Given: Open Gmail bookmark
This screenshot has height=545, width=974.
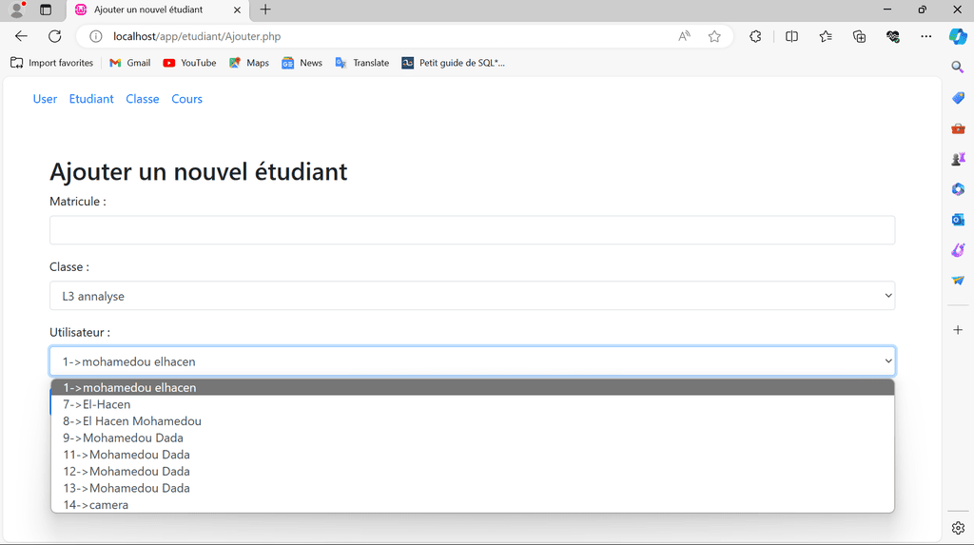Looking at the screenshot, I should click(129, 63).
